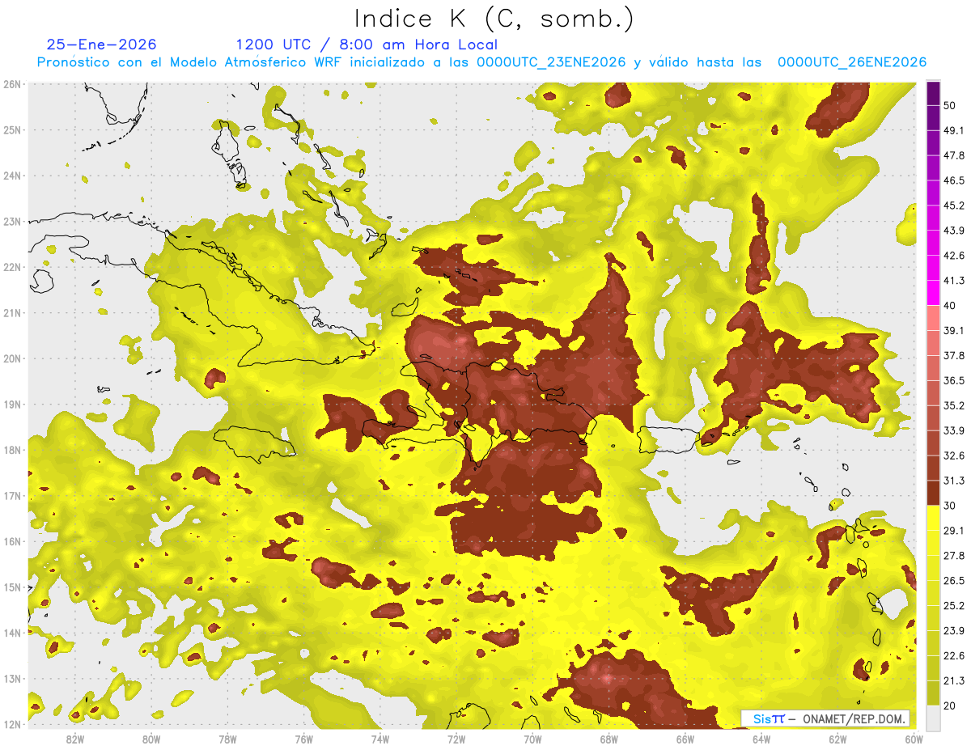Click the "70W" longitude label
Screen dimensions: 971x750
[x=532, y=739]
